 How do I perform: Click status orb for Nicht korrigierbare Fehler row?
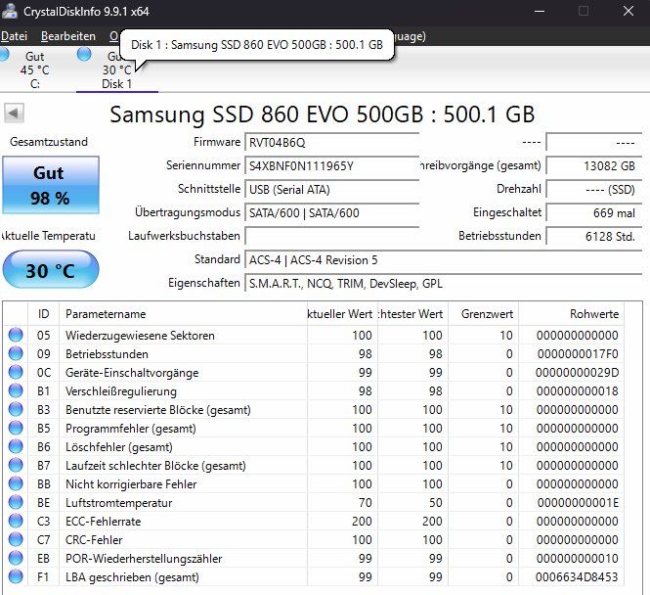[16, 483]
